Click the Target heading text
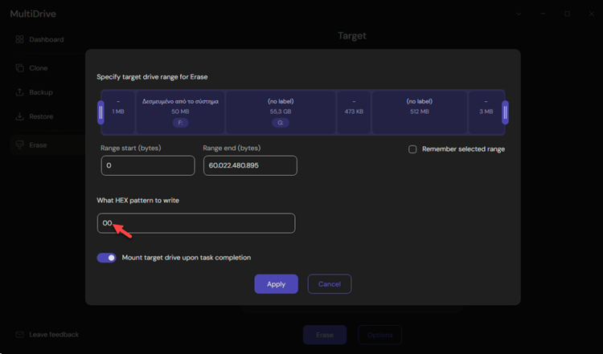The width and height of the screenshot is (603, 354). coord(352,35)
